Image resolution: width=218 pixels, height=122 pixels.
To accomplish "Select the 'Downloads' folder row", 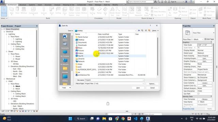I will [x=110, y=45].
